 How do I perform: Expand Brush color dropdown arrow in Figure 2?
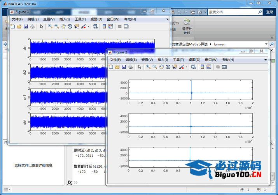[x=187, y=67]
